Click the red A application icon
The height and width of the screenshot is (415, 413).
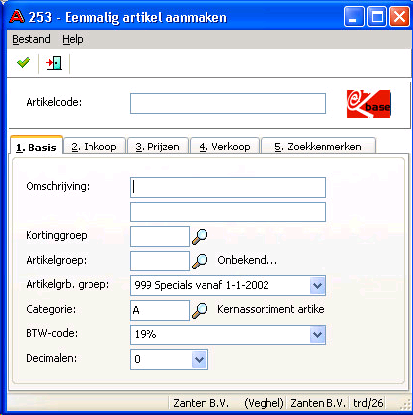pos(17,16)
